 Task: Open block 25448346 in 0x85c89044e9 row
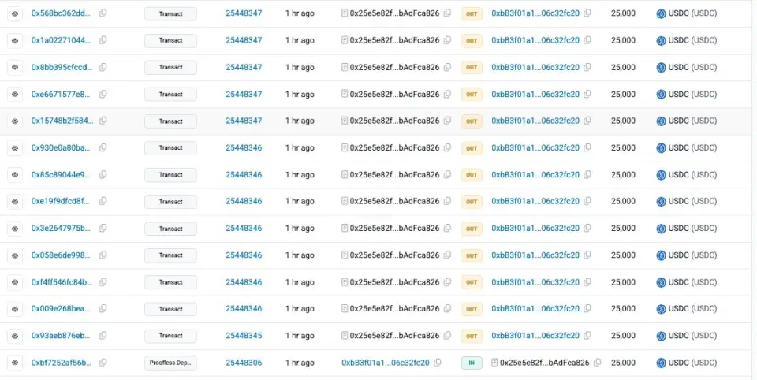tap(244, 175)
